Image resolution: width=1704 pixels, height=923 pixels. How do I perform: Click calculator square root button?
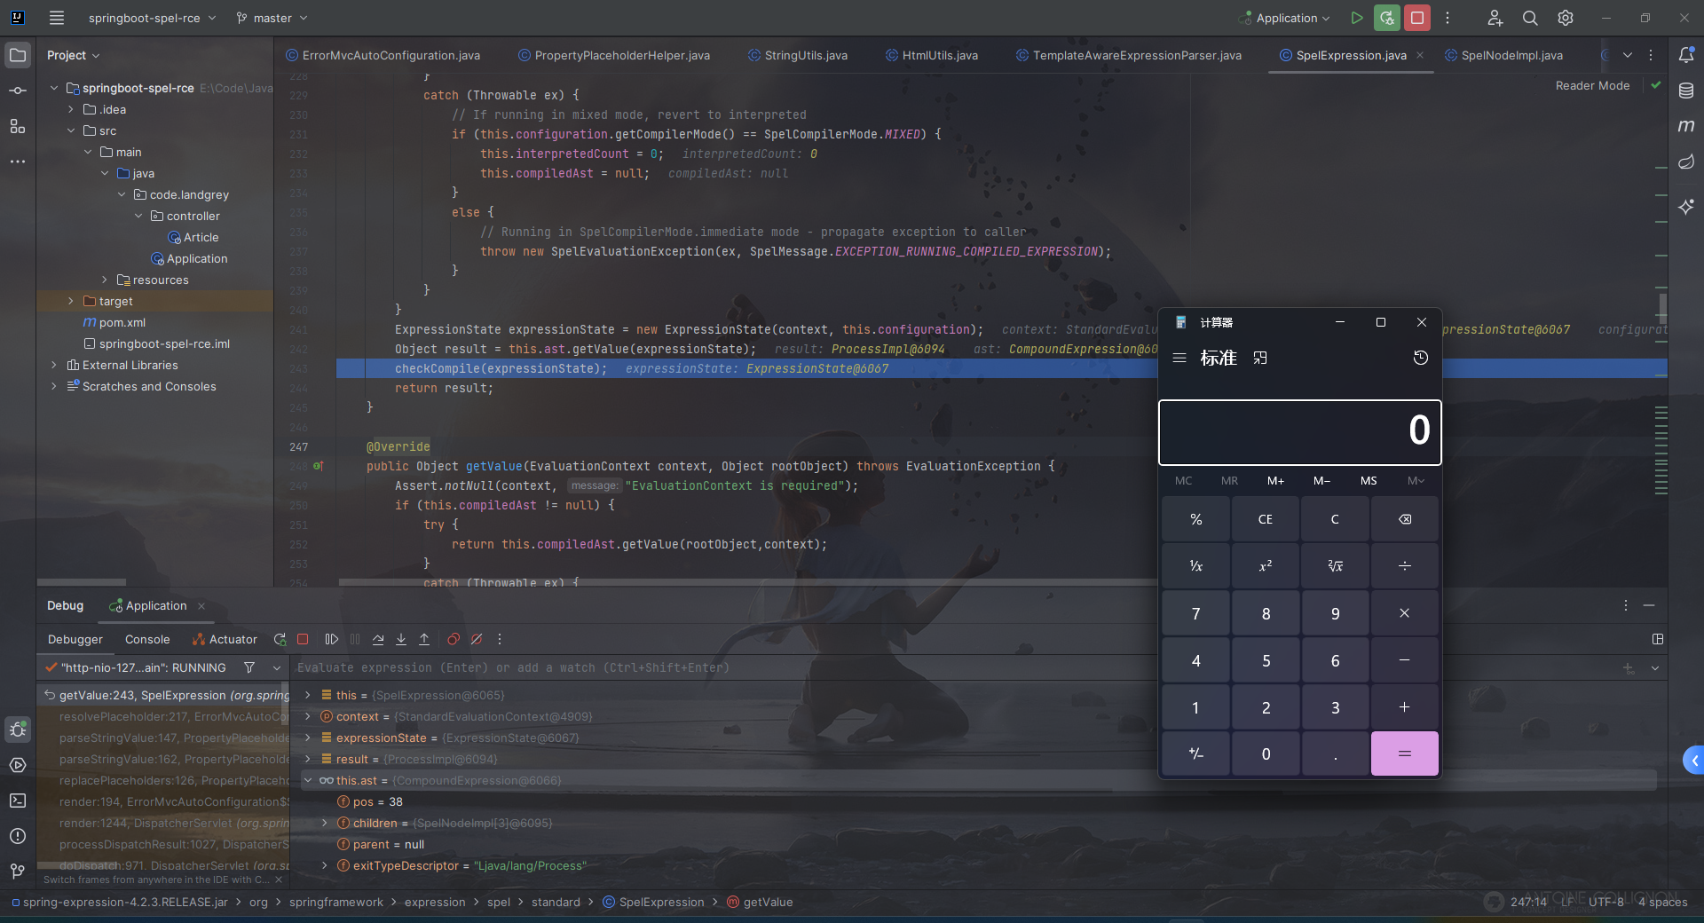tap(1334, 565)
